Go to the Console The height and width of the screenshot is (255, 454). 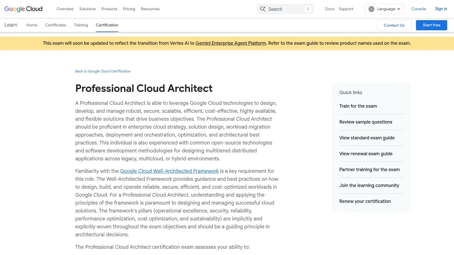click(x=419, y=9)
